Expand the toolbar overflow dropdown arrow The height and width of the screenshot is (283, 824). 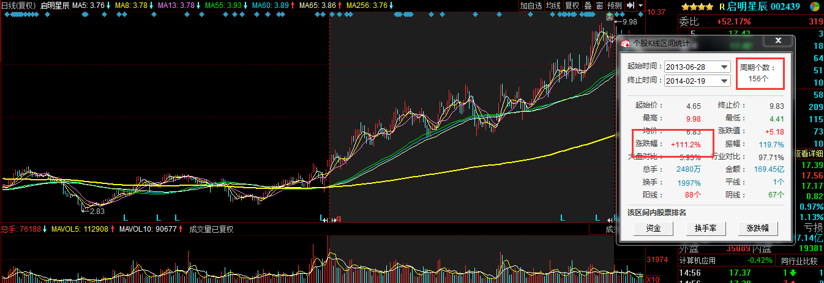[x=640, y=6]
